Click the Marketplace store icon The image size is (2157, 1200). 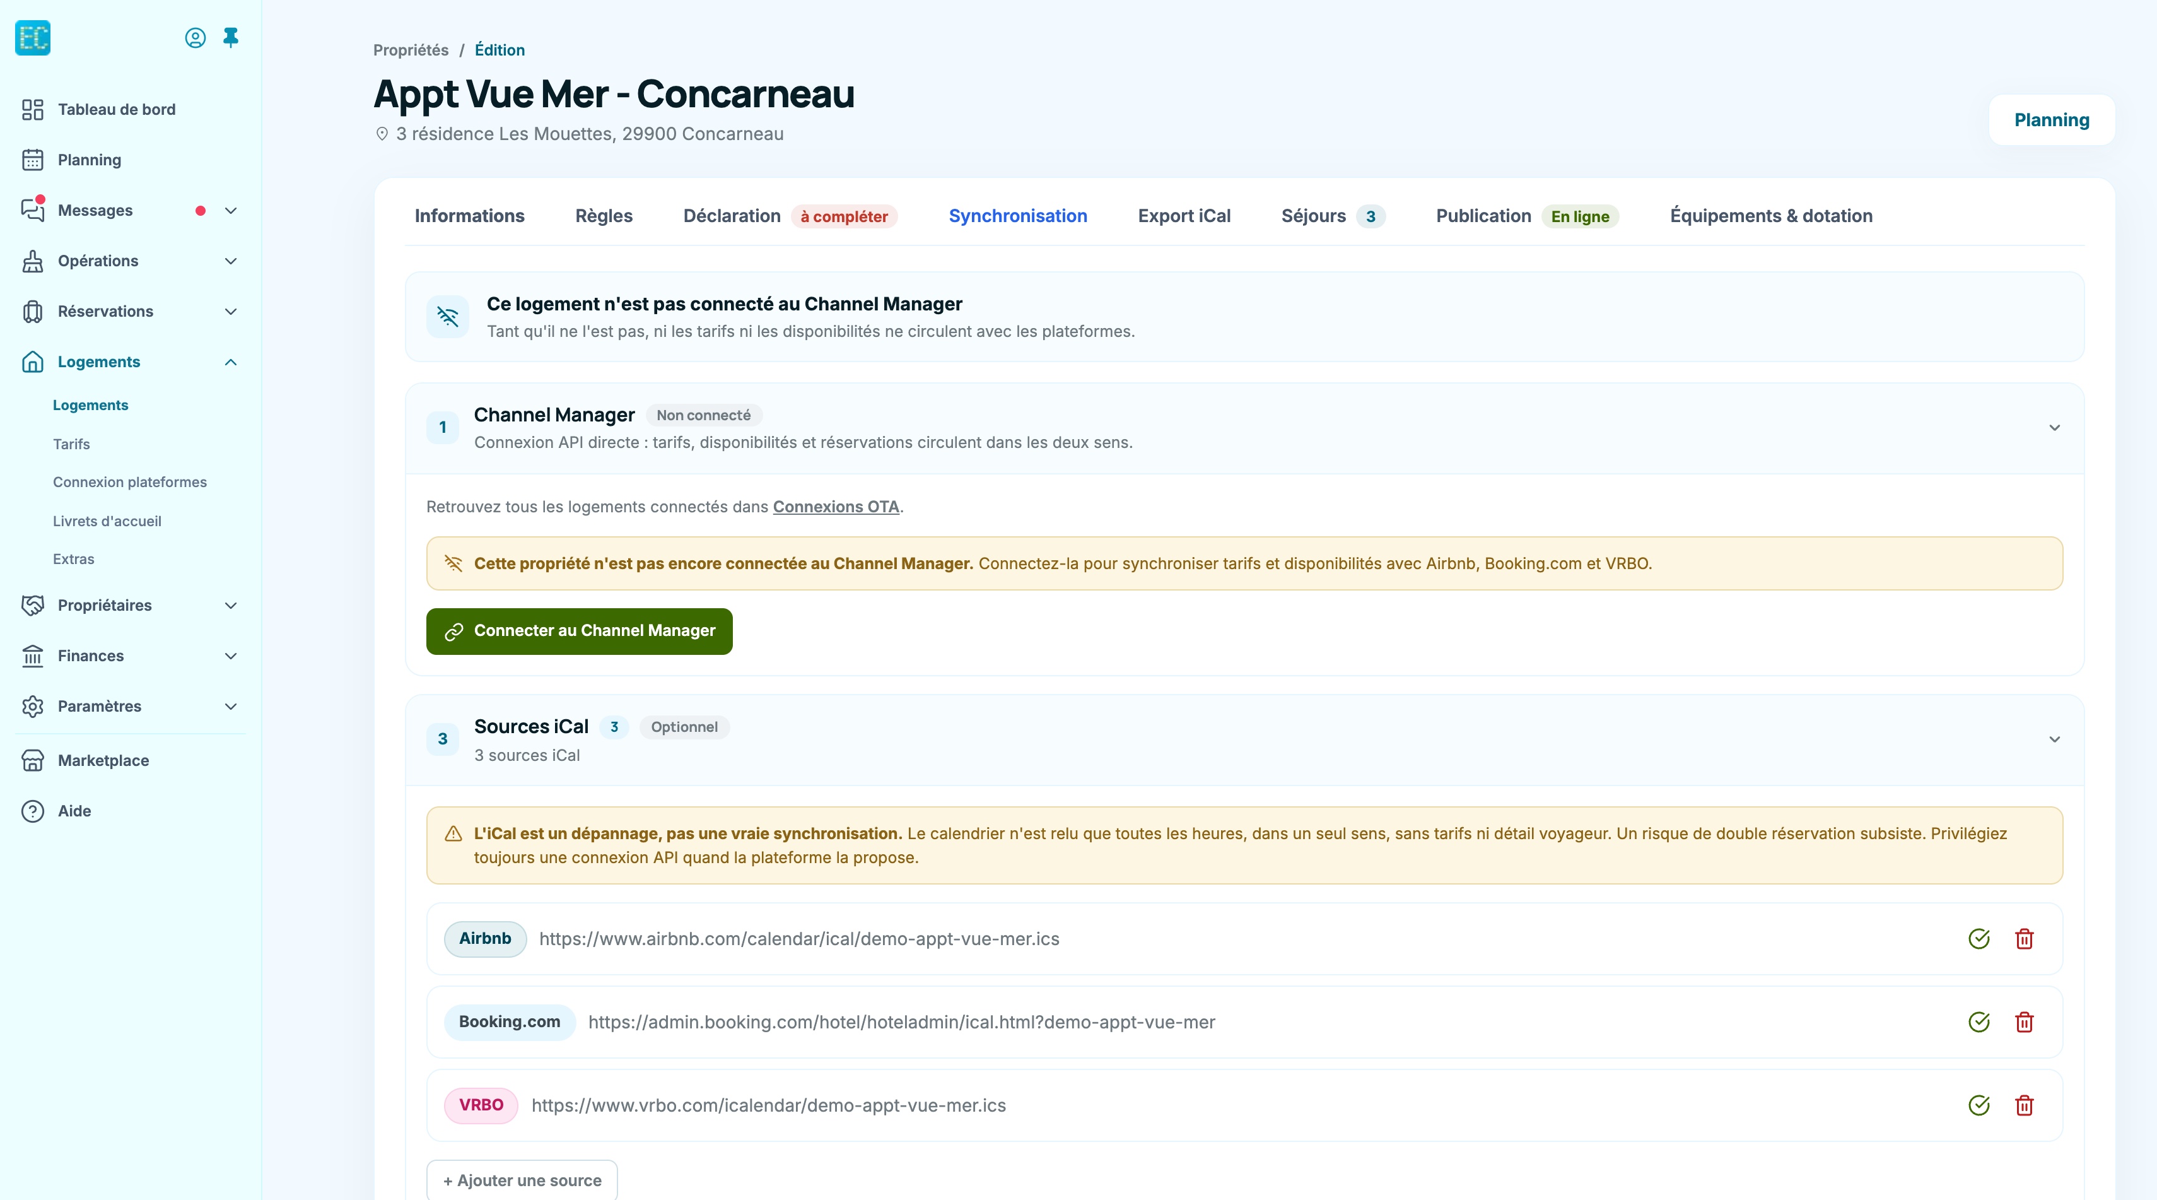33,760
